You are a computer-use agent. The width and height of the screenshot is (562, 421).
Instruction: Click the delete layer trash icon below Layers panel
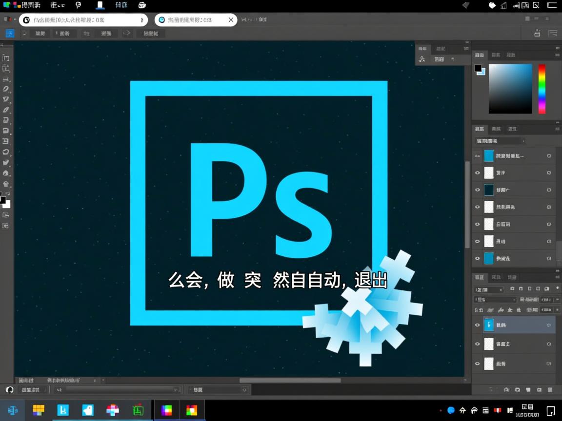click(x=549, y=390)
